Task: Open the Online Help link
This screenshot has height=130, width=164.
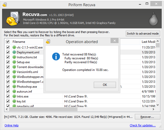Action: click(x=11, y=125)
